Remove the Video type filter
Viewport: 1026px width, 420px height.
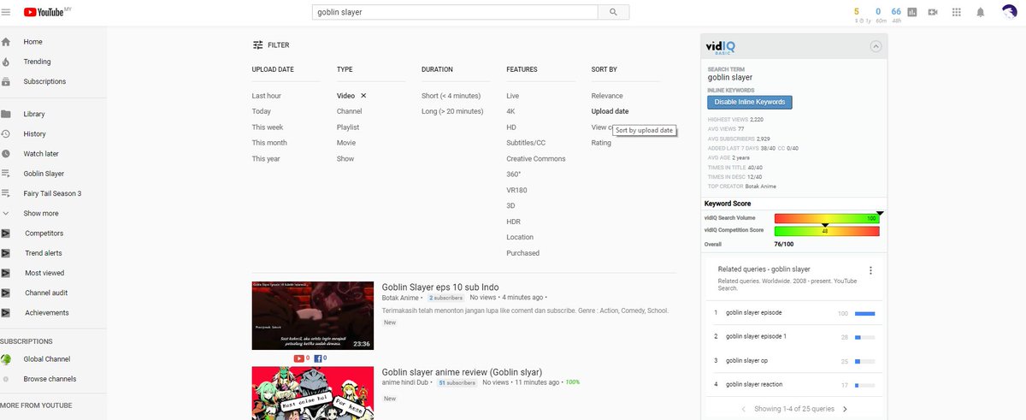[x=363, y=96]
